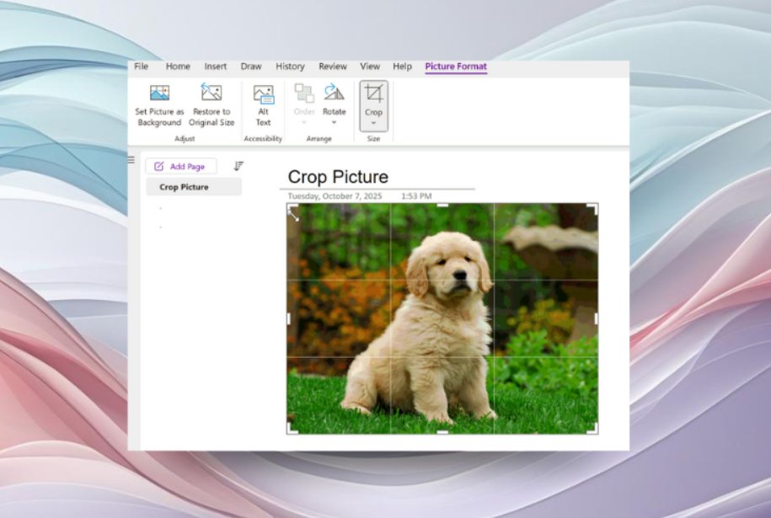Image resolution: width=771 pixels, height=518 pixels.
Task: Open the History tab
Action: click(x=290, y=67)
